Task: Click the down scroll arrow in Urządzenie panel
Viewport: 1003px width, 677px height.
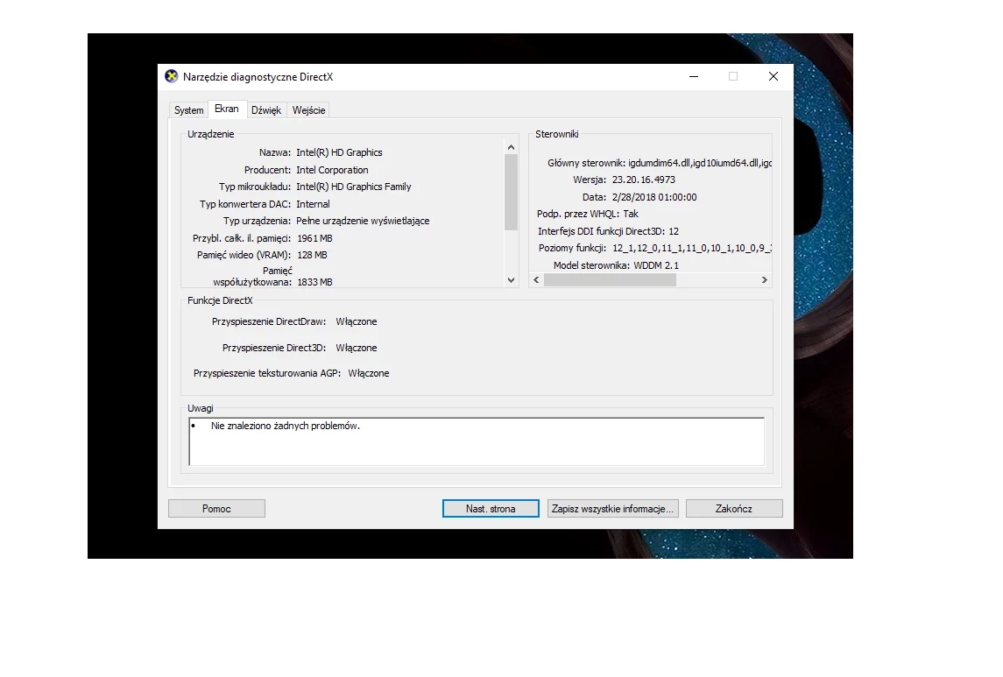Action: (511, 280)
